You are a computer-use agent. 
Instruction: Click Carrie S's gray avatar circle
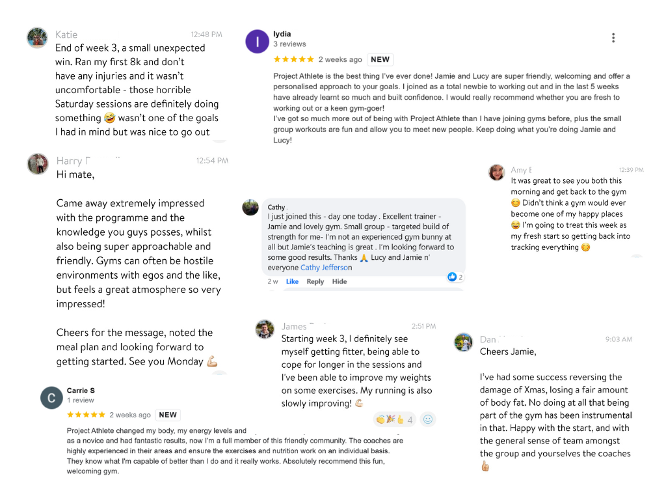pyautogui.click(x=52, y=397)
